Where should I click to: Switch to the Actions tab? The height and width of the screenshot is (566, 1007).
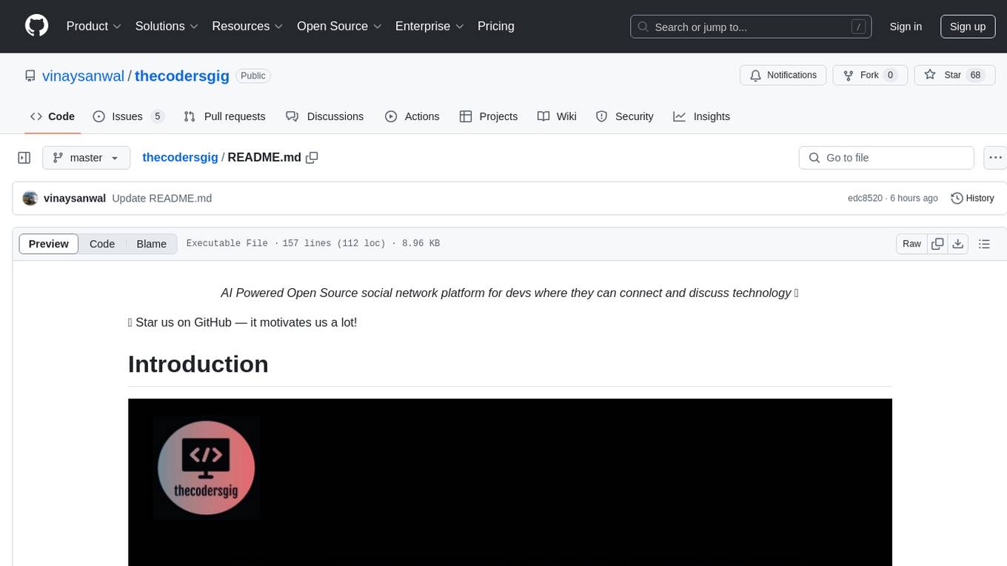pyautogui.click(x=412, y=116)
